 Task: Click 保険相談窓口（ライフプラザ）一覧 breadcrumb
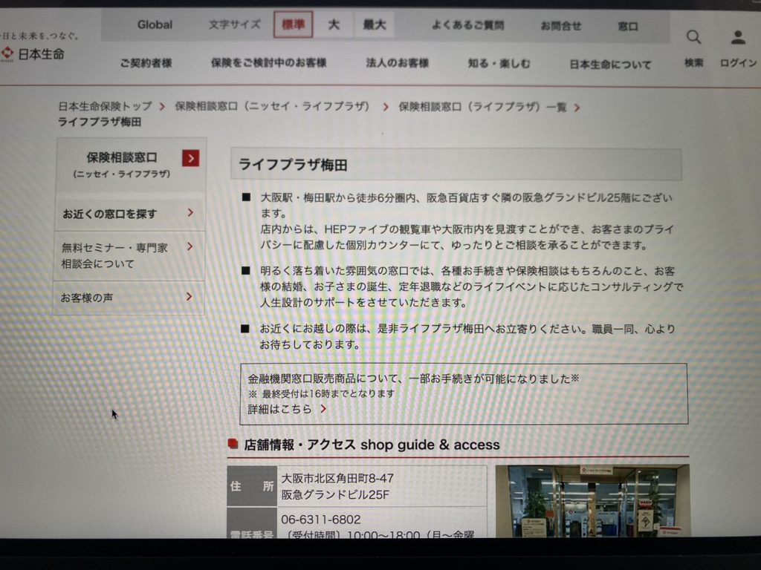(x=482, y=107)
